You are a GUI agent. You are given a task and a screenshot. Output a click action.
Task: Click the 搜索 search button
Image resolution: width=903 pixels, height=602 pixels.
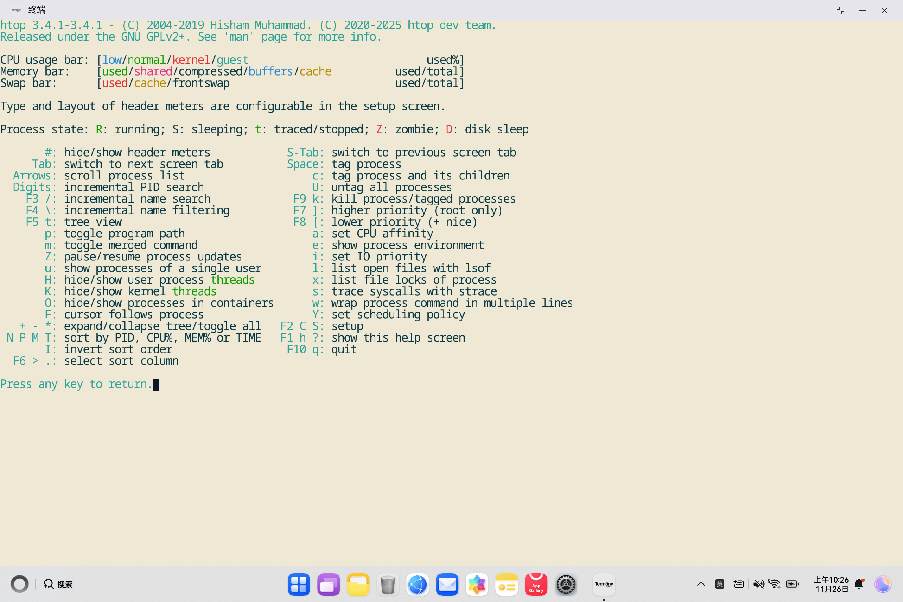click(58, 584)
